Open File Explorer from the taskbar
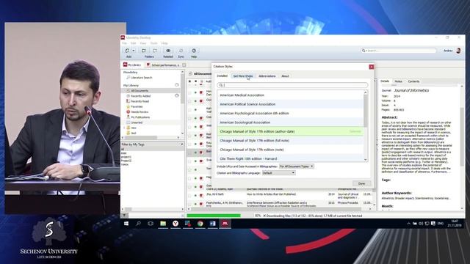 pyautogui.click(x=163, y=224)
